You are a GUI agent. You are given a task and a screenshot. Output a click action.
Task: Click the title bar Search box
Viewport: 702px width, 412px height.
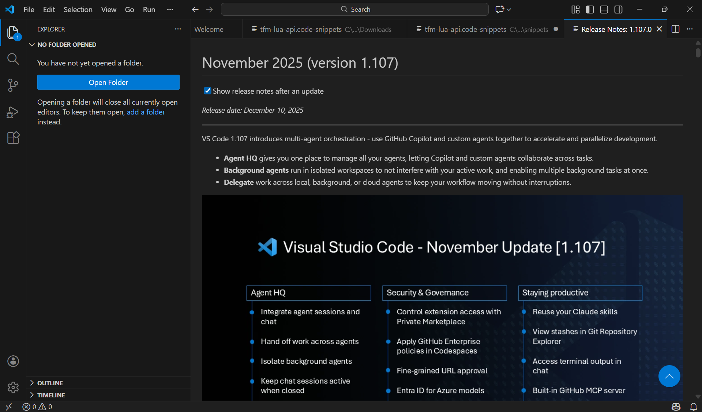click(x=355, y=10)
